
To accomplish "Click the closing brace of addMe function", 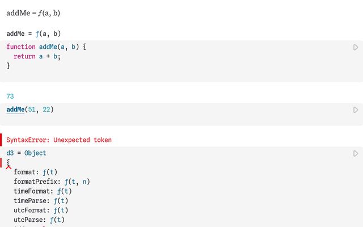I will 9,66.
